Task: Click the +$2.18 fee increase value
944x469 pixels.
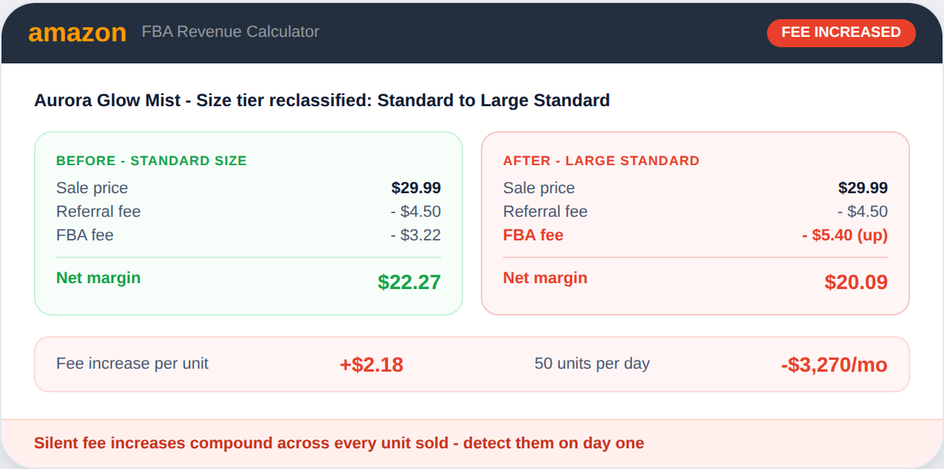Action: point(371,364)
